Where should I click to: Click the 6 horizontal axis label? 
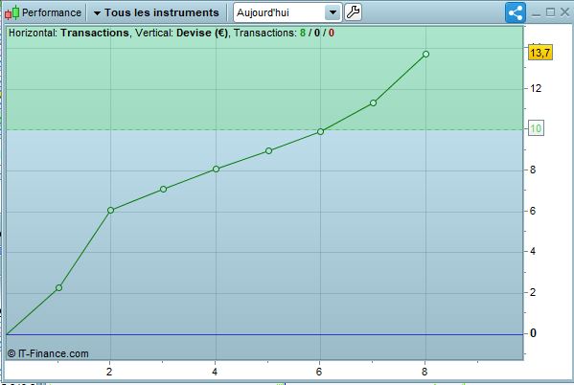(319, 372)
